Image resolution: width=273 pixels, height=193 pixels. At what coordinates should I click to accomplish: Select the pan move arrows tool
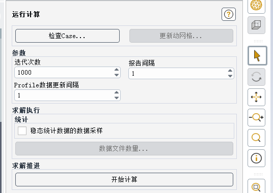[x=256, y=97]
